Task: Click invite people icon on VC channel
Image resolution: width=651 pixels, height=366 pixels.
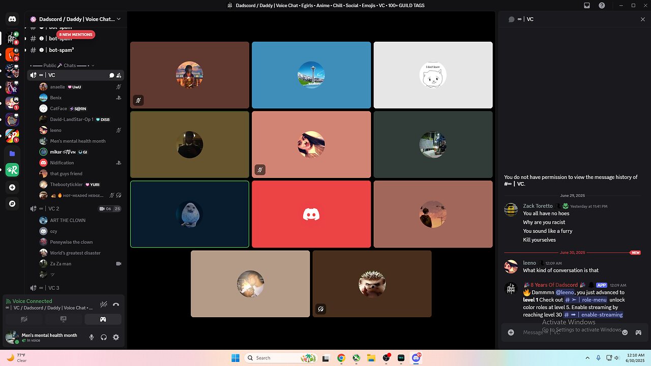Action: [119, 75]
